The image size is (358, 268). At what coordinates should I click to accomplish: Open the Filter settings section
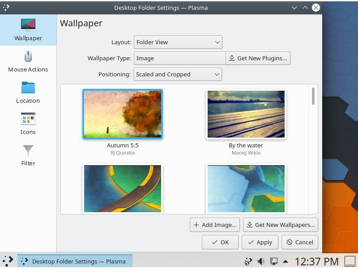click(x=28, y=155)
